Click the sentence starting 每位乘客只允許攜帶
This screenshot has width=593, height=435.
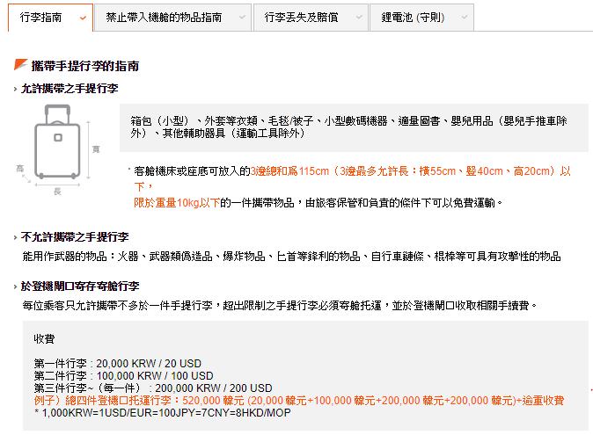(280, 305)
